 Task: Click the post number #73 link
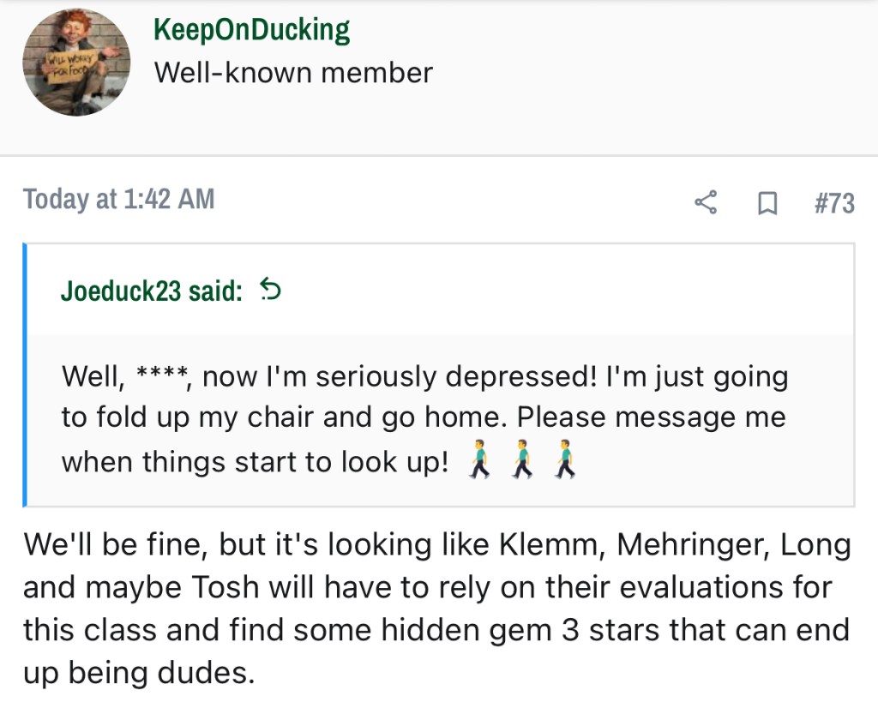[x=833, y=203]
